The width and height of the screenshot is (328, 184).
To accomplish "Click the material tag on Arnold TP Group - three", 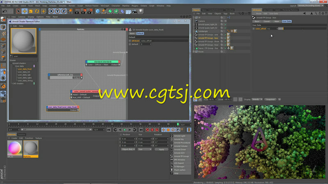I will (x=228, y=41).
